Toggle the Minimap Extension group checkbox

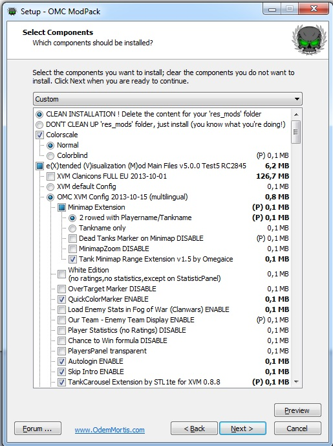[61, 207]
